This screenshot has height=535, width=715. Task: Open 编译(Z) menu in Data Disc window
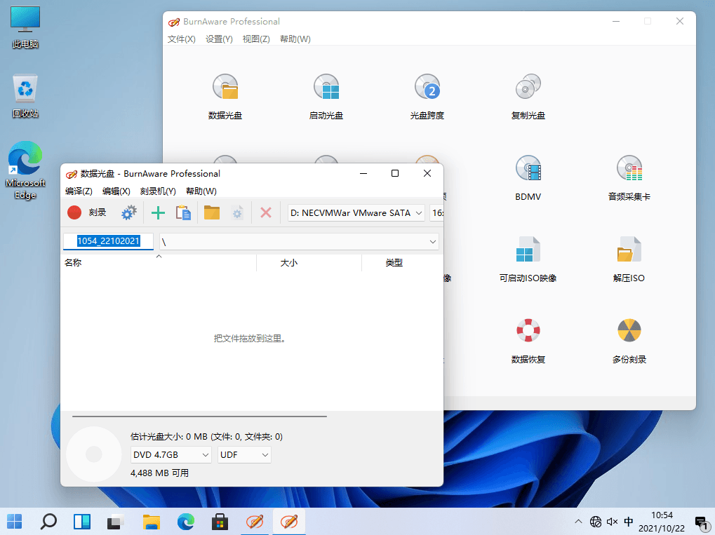(x=79, y=191)
